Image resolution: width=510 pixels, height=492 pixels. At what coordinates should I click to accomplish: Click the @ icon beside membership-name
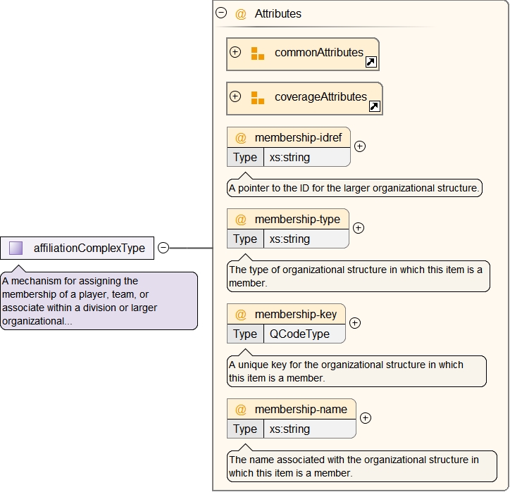241,410
